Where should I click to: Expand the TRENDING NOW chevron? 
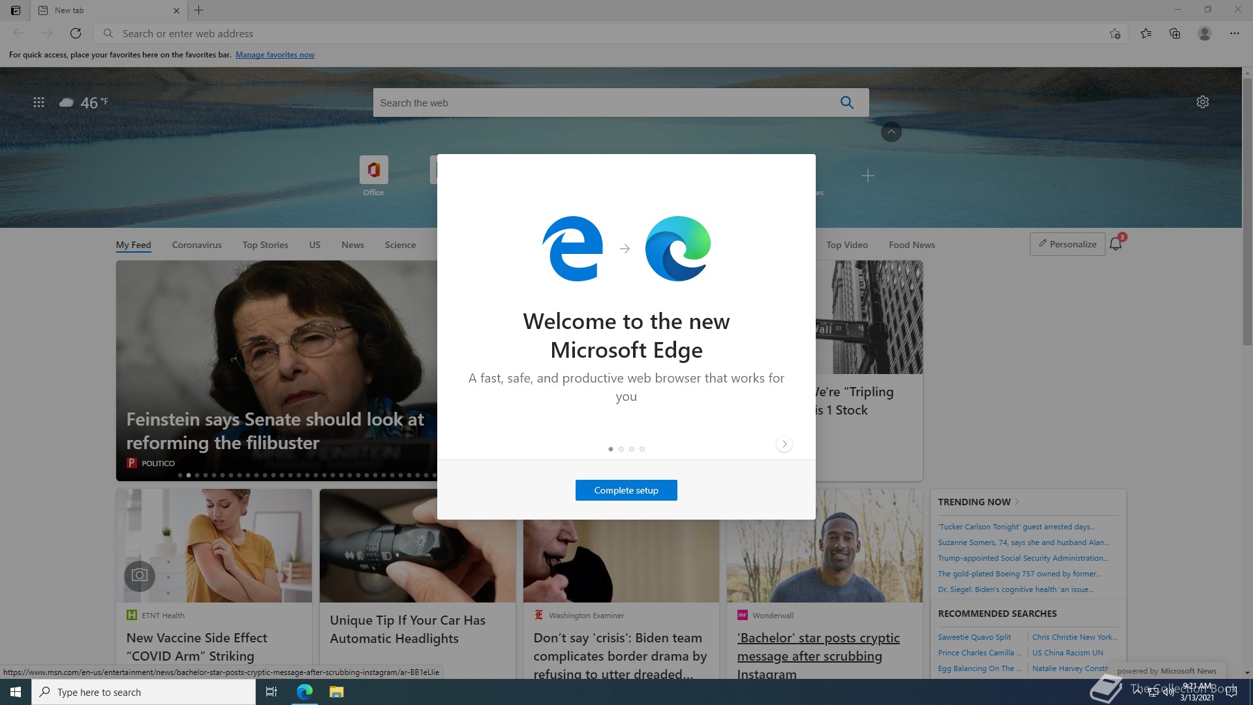click(x=1017, y=502)
